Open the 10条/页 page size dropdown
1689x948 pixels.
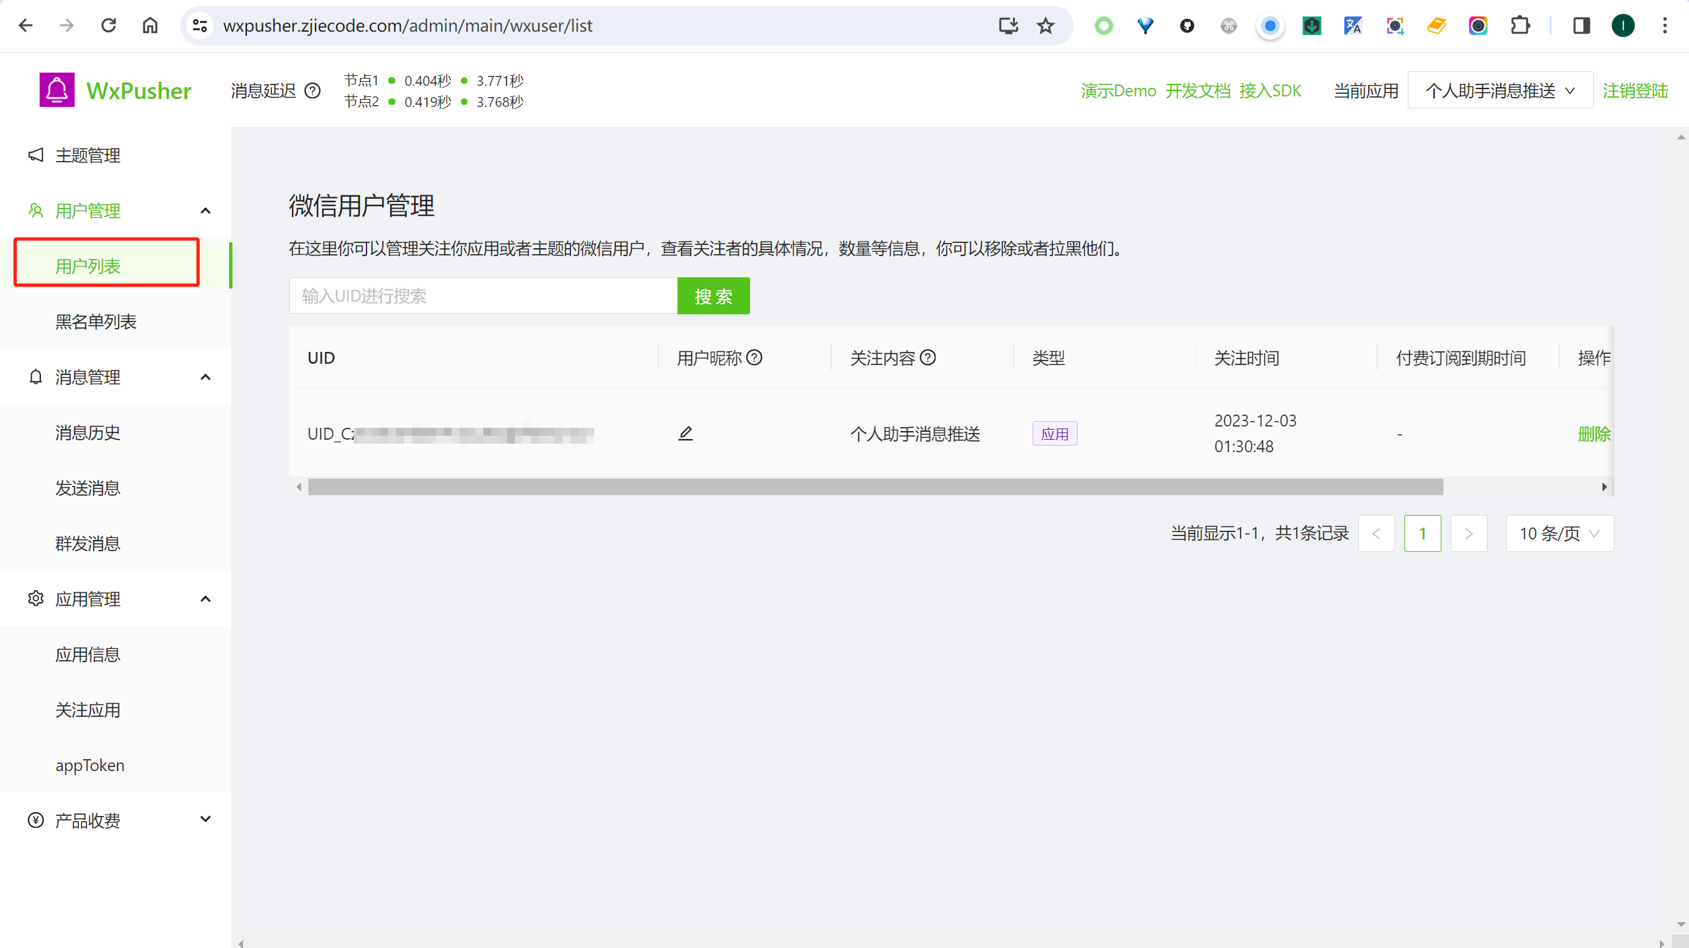[1558, 533]
